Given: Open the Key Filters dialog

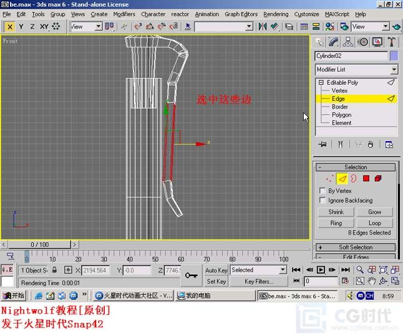Looking at the screenshot, I should pyautogui.click(x=259, y=282).
